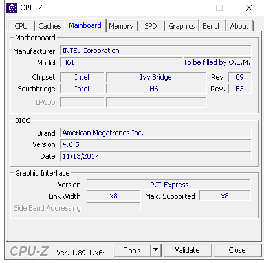
Task: Click the Validate button
Action: tap(188, 250)
